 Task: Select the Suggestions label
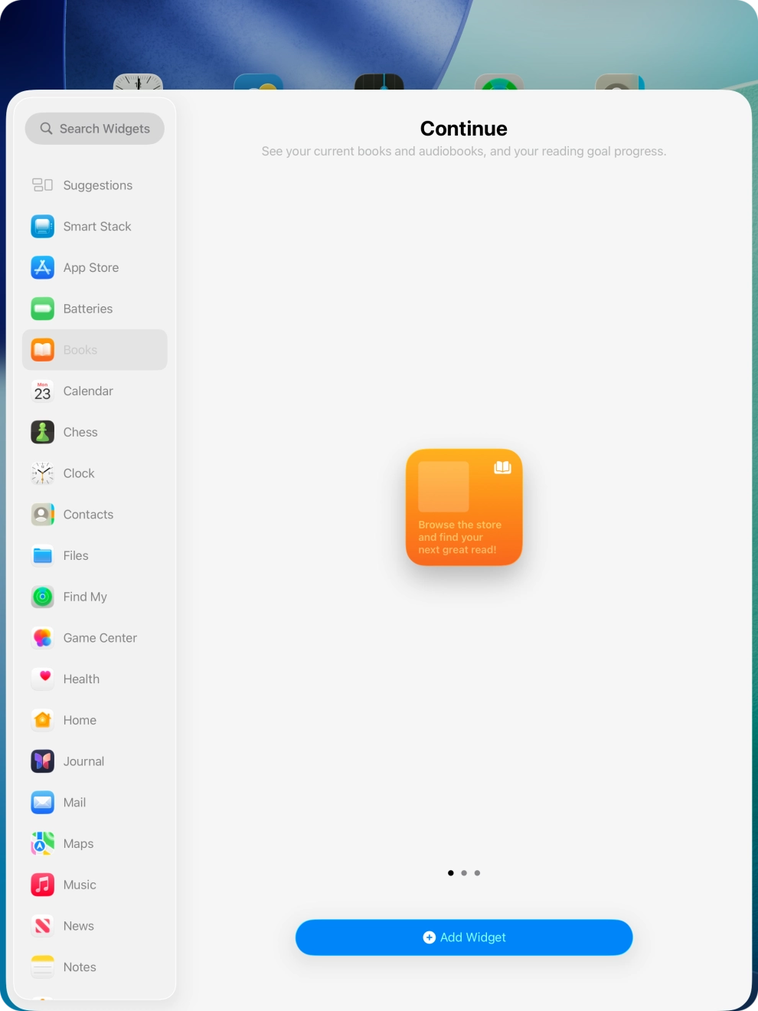tap(98, 185)
